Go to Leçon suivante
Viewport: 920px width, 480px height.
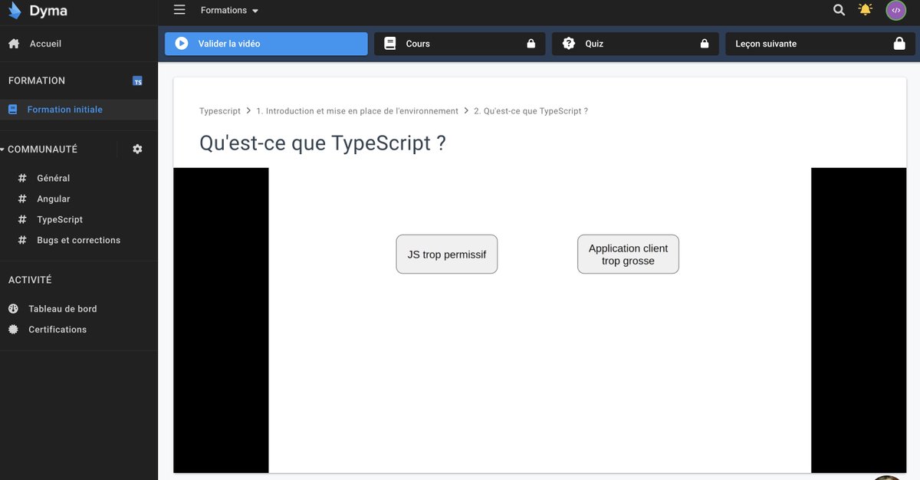pos(820,44)
